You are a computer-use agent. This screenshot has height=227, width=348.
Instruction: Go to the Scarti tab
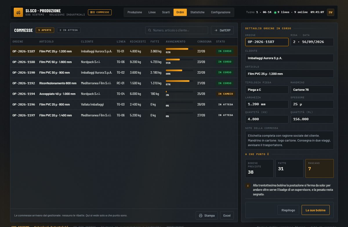(x=166, y=12)
